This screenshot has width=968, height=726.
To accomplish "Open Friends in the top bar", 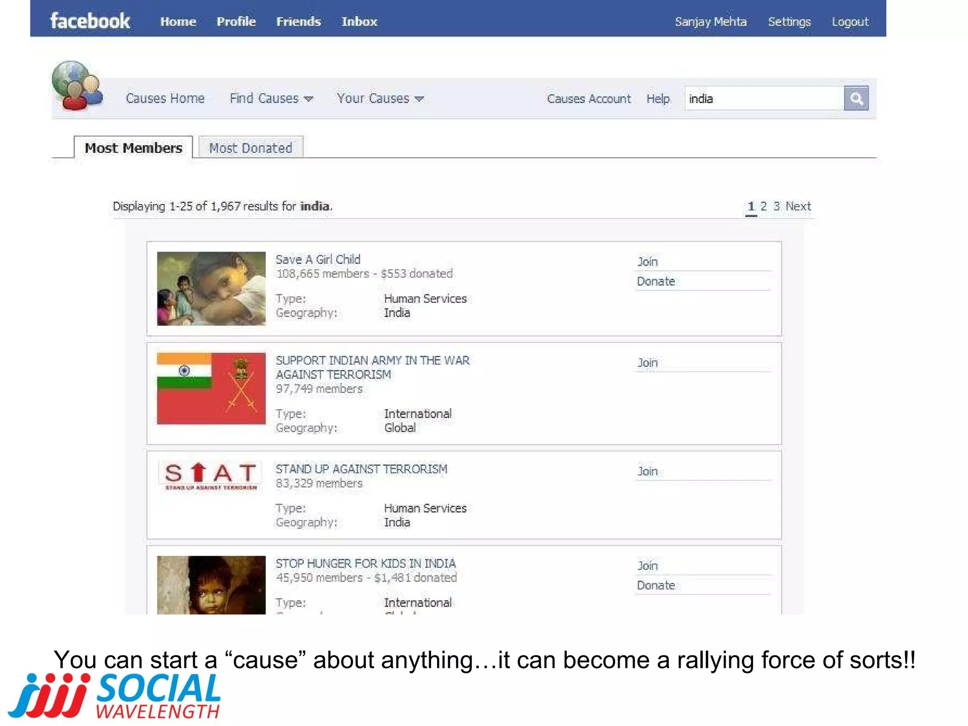I will tap(299, 22).
